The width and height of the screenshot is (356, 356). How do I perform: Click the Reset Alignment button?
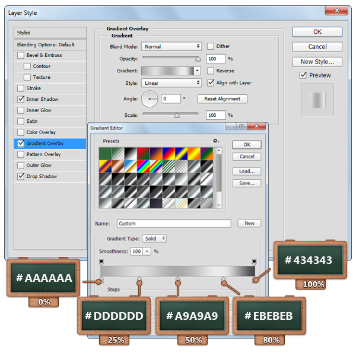point(223,99)
